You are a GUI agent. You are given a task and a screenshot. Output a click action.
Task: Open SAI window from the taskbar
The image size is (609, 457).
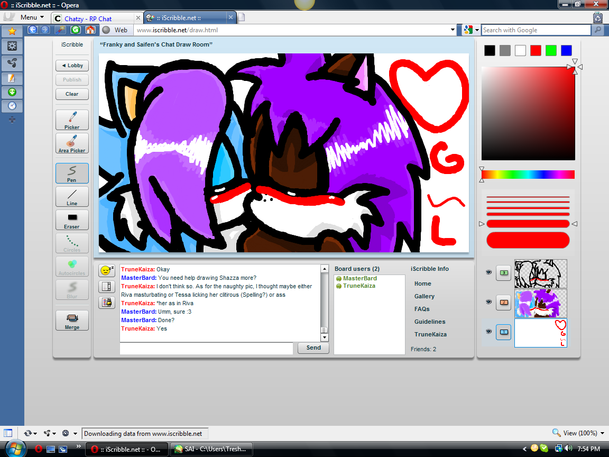(x=211, y=449)
